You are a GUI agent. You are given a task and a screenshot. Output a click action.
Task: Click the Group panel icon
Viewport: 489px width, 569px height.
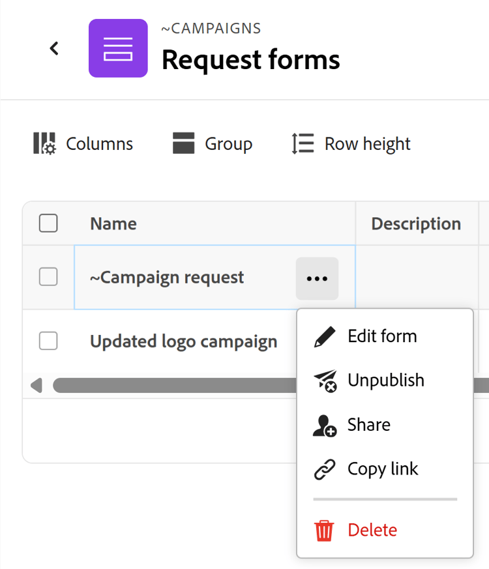185,142
